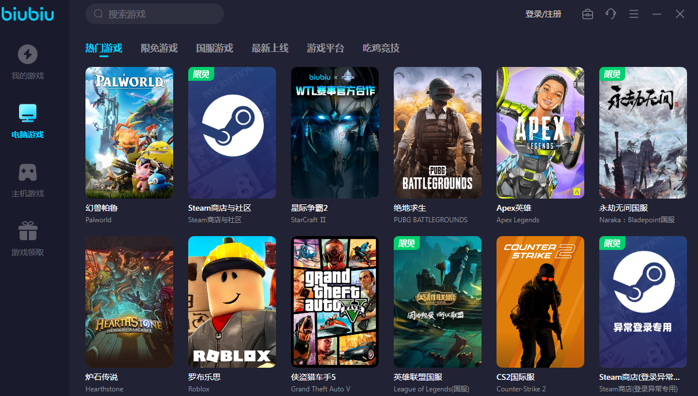Switch to 热门游戏 tab

coord(104,48)
